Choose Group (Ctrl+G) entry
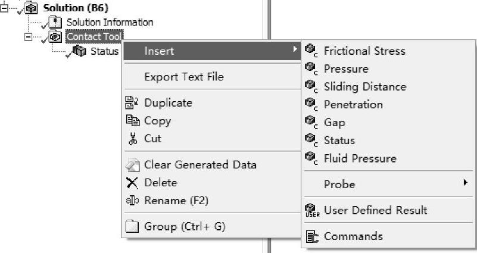This screenshot has width=477, height=253. point(185,227)
